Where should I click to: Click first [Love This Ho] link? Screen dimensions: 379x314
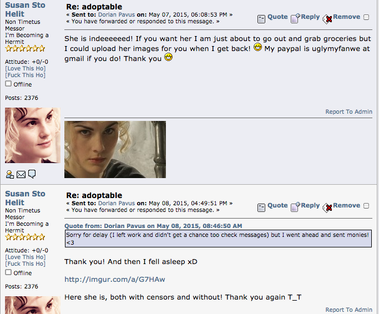click(x=26, y=68)
